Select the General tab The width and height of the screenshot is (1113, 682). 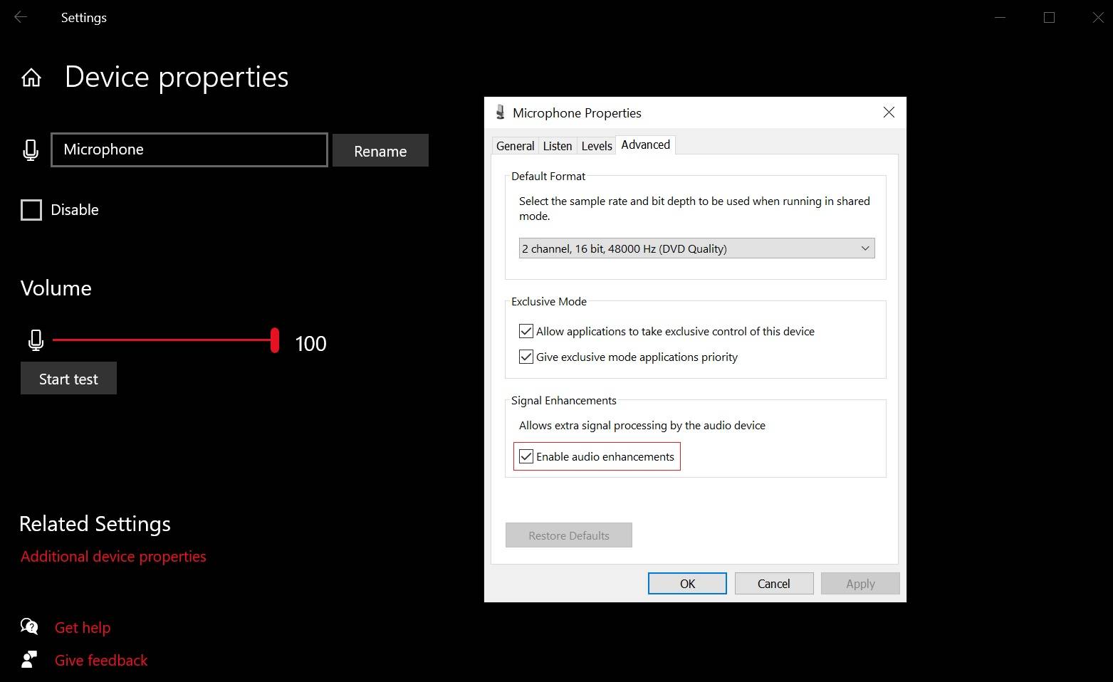(x=514, y=145)
